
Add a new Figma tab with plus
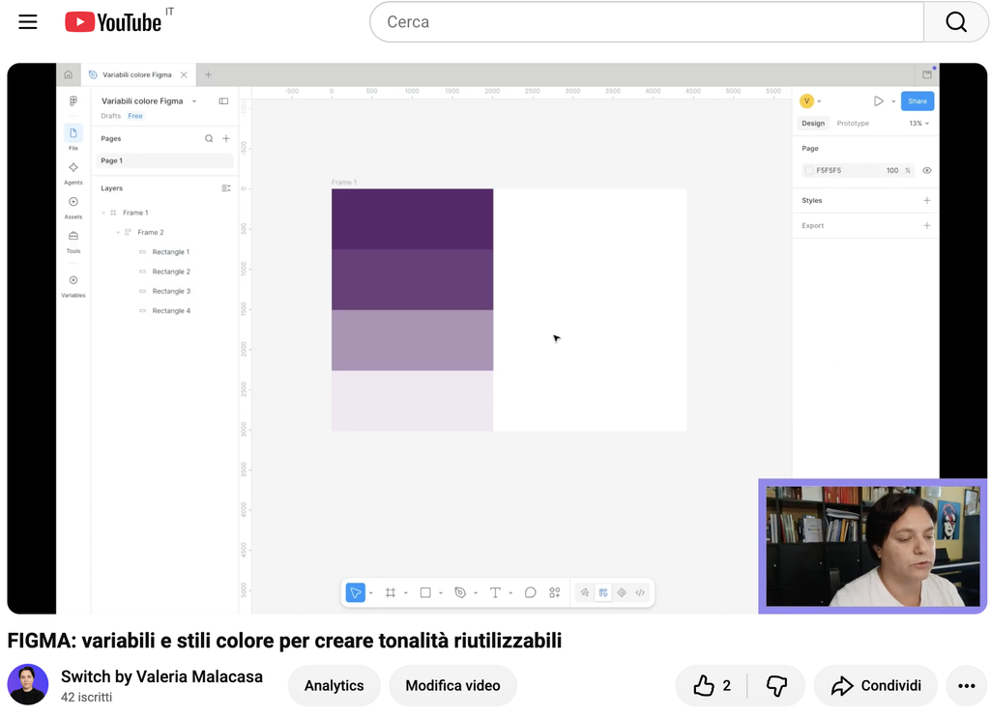(x=209, y=74)
